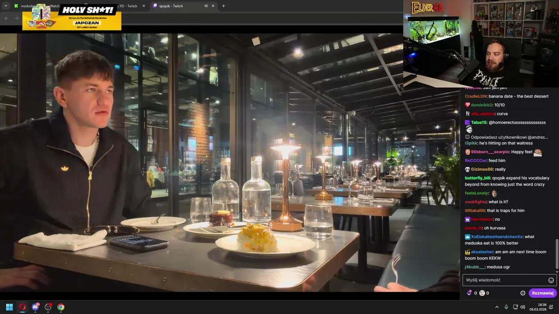
Task: Go back with the browser back arrow
Action: point(6,18)
